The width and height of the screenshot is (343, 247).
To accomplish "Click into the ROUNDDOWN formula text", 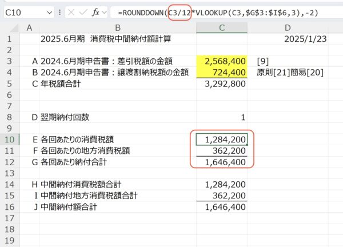I will point(218,13).
